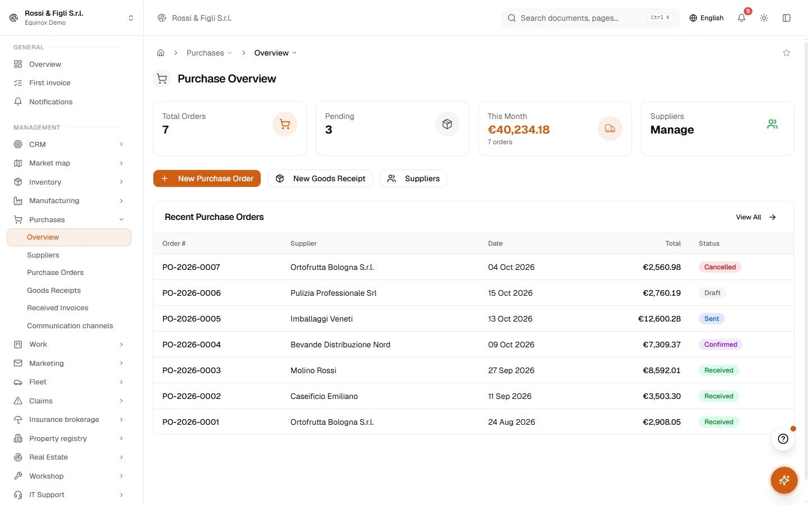Click supplier Molino Rossi
Screen dimensions: 809x505
[x=313, y=370]
